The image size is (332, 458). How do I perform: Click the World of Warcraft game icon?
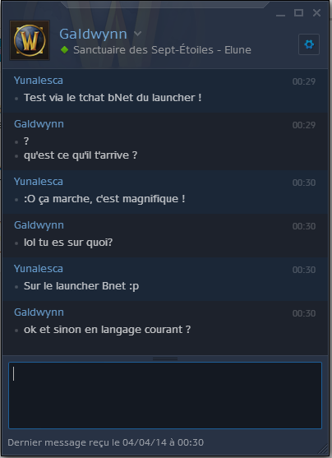point(30,40)
